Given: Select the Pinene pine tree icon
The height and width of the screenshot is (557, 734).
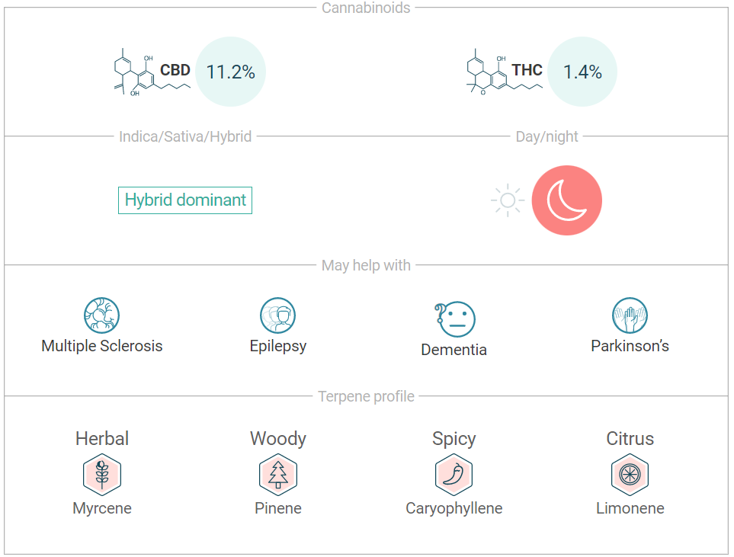Looking at the screenshot, I should click(278, 474).
